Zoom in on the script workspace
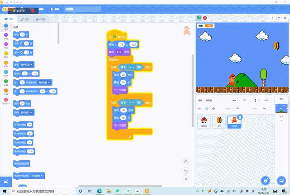The height and width of the screenshot is (195, 290). coord(186,162)
